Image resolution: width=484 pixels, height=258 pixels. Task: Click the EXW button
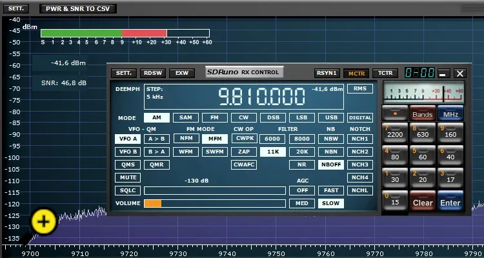182,73
